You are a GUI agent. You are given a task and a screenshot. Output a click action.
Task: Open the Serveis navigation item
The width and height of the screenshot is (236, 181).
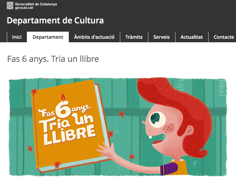coord(162,37)
